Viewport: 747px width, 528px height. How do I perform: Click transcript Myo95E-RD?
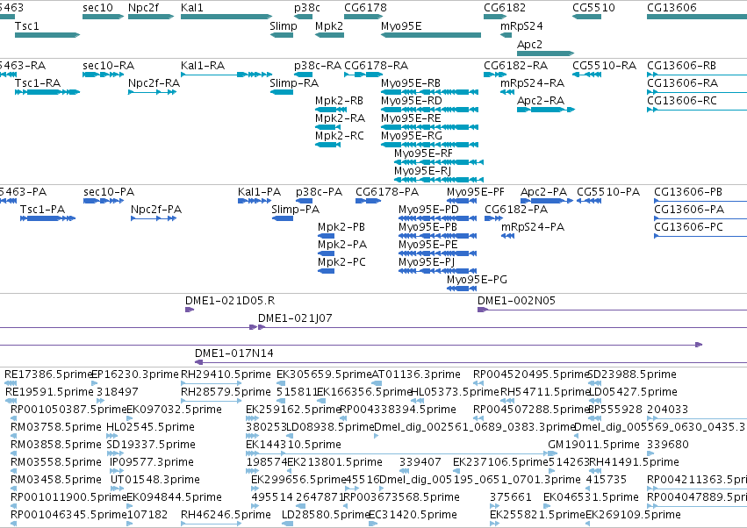click(x=429, y=110)
